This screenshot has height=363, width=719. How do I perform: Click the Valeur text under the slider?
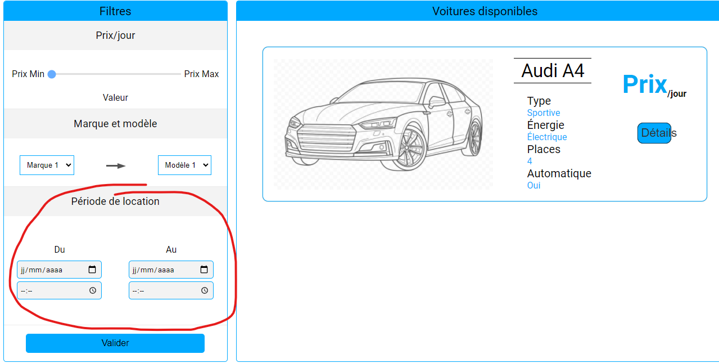[115, 98]
